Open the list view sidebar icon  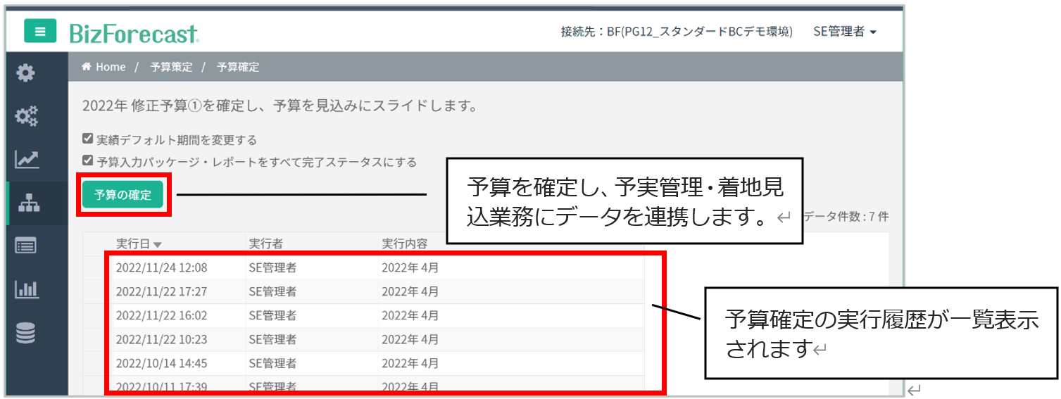tap(26, 246)
